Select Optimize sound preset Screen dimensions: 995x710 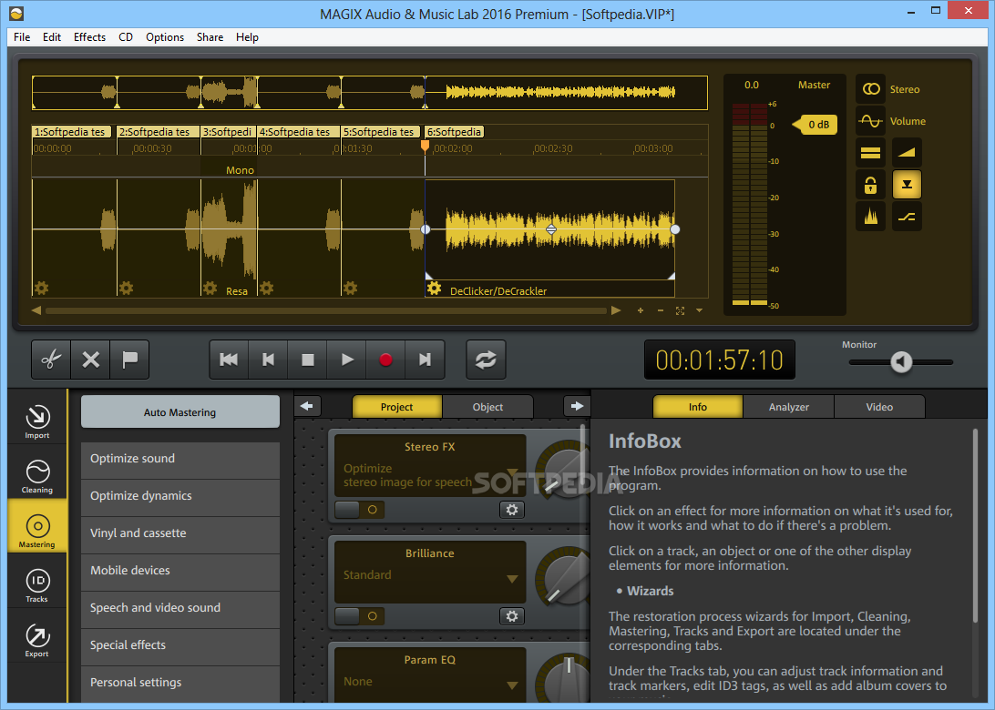(x=180, y=459)
